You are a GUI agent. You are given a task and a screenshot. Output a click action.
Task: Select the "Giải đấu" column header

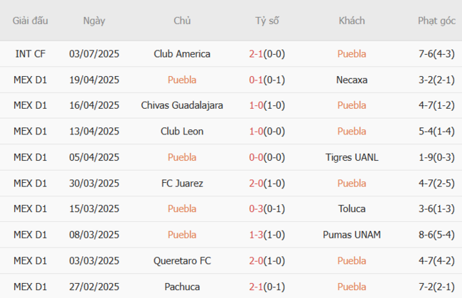[x=31, y=21]
